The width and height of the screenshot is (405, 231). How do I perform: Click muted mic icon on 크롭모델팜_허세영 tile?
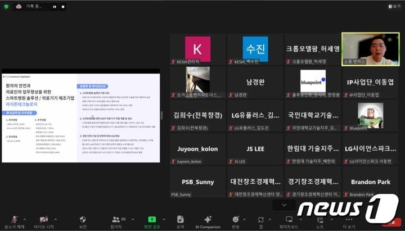point(288,62)
